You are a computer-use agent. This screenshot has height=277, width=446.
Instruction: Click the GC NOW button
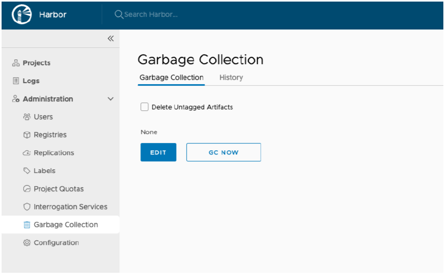click(x=224, y=152)
